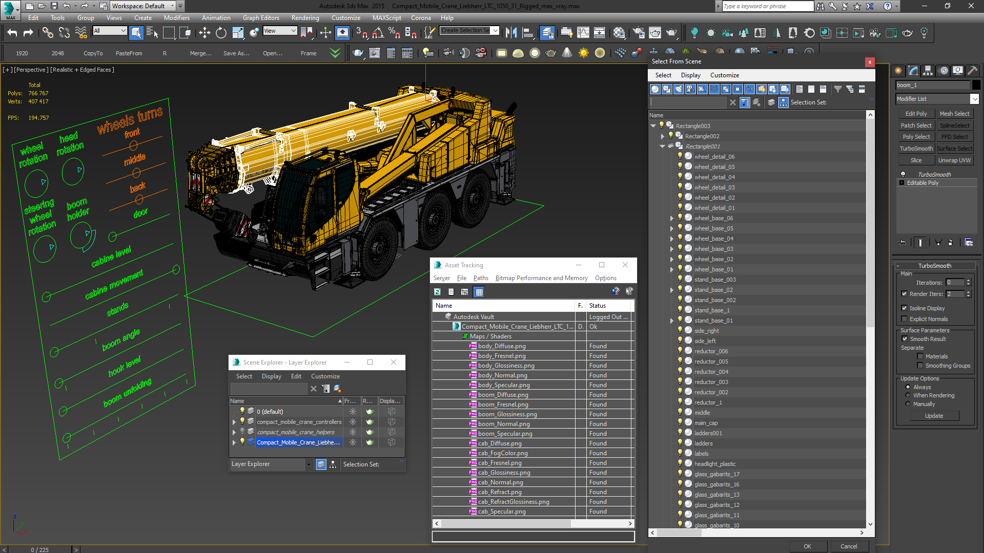Click the cyan light bulb icon
The image size is (984, 553).
(x=694, y=33)
